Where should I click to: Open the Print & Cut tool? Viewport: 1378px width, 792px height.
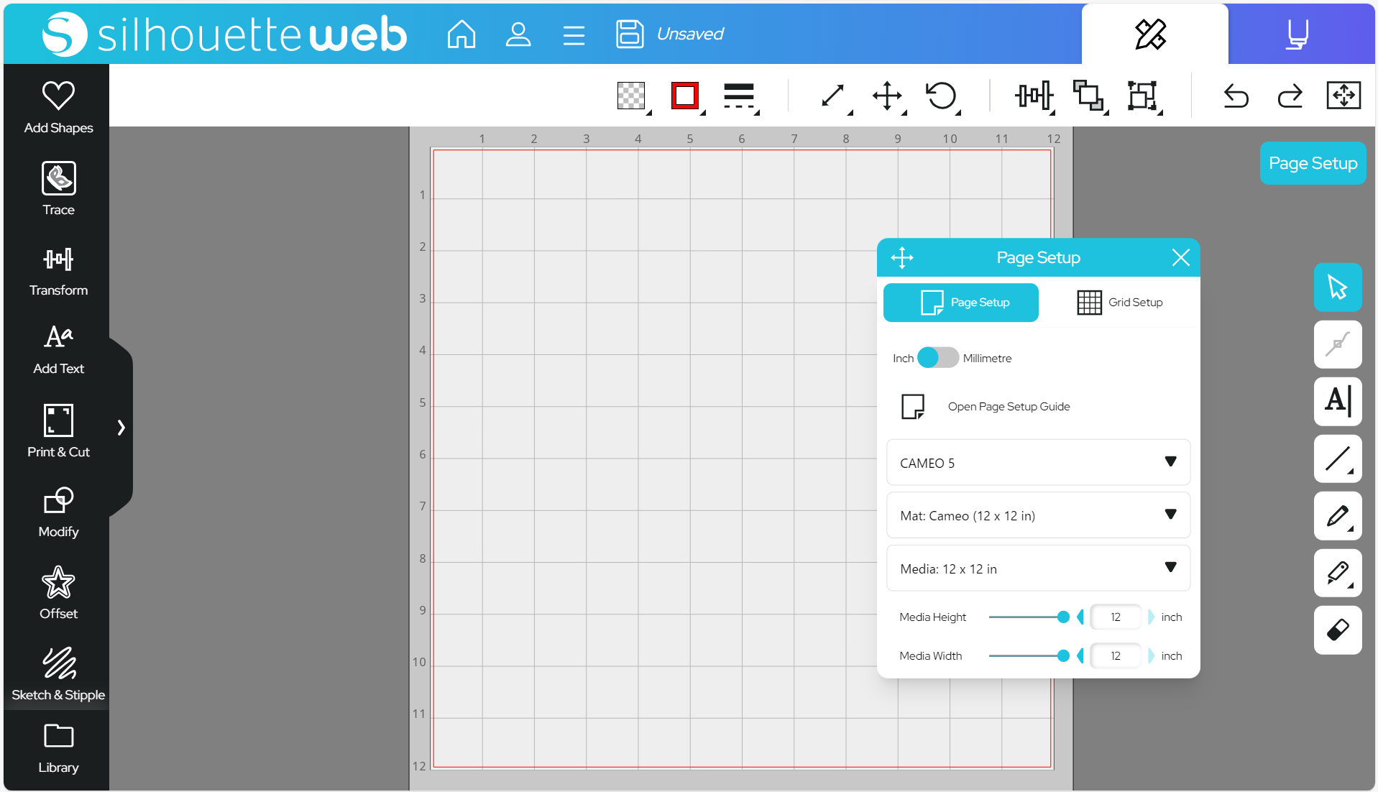pyautogui.click(x=58, y=430)
